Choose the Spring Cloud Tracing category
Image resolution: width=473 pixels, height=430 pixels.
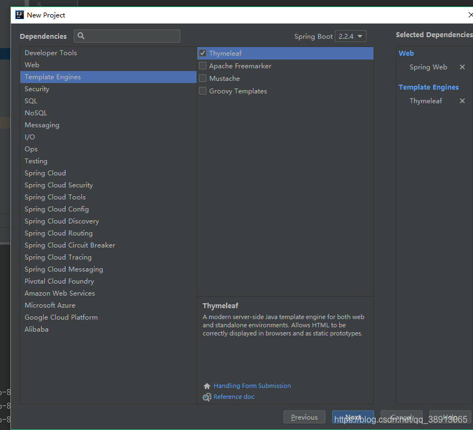[x=108, y=257]
